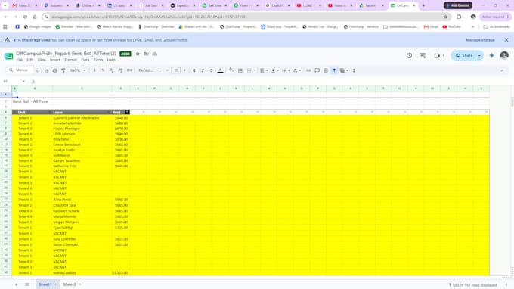Image resolution: width=514 pixels, height=289 pixels.
Task: Click the Undo icon in the toolbar
Action: [38, 70]
